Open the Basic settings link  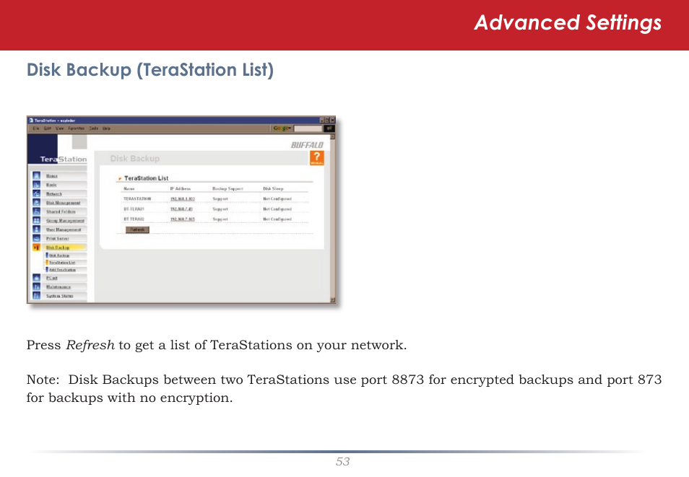tap(51, 185)
